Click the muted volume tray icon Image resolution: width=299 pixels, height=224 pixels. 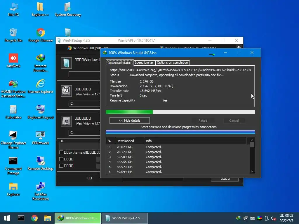pos(273,218)
